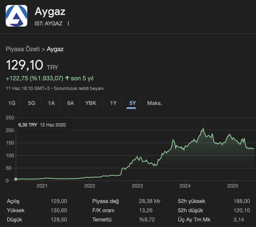
Task: Open the three-dot options menu
Action: pos(68,24)
